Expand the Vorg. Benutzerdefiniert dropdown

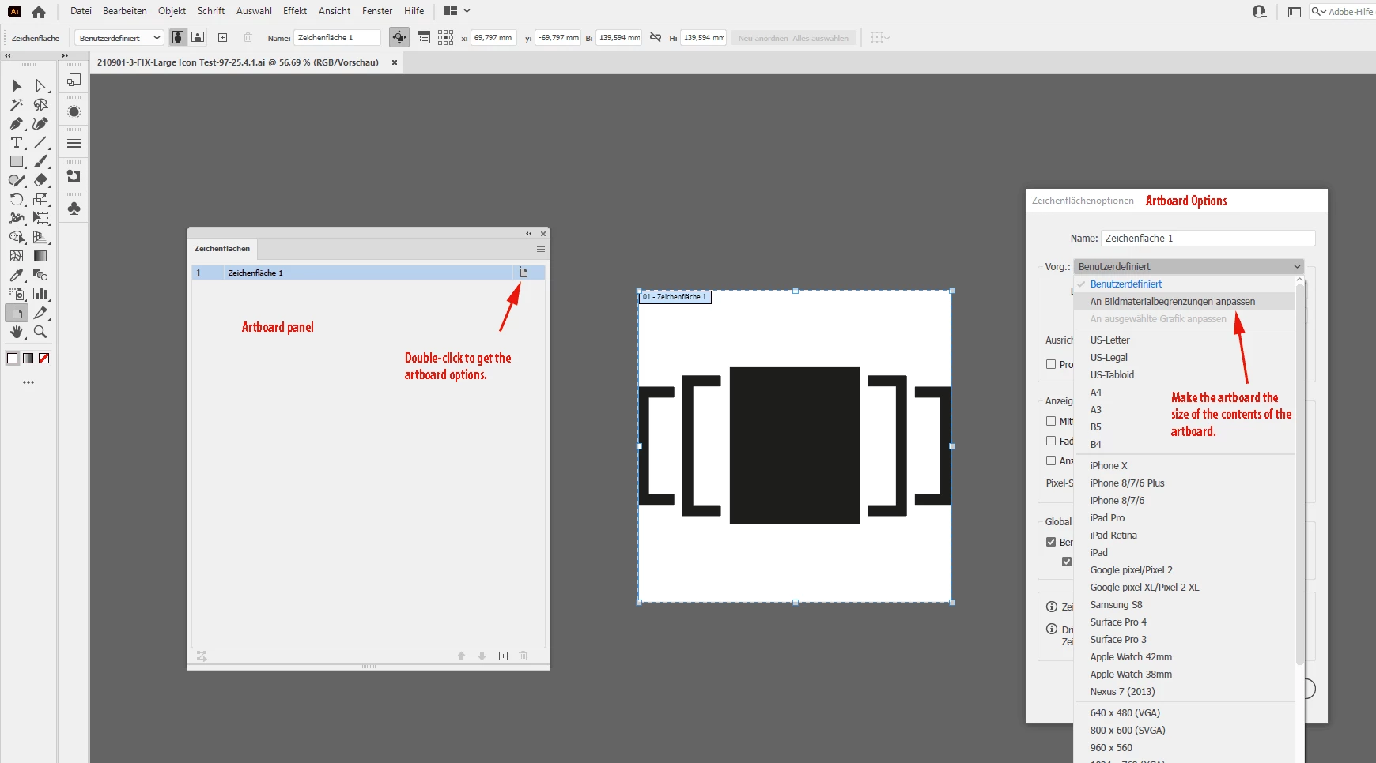coord(1188,266)
